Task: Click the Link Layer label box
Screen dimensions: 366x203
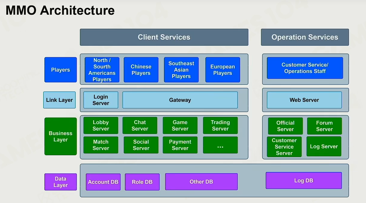Action: [59, 100]
